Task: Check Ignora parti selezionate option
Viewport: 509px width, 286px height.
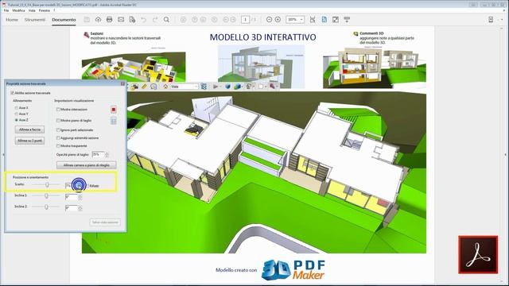Action: [58, 130]
